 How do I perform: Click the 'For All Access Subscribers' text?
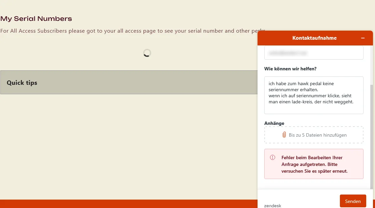click(133, 31)
